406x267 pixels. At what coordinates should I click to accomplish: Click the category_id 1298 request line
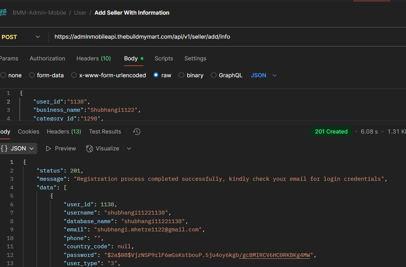point(68,118)
